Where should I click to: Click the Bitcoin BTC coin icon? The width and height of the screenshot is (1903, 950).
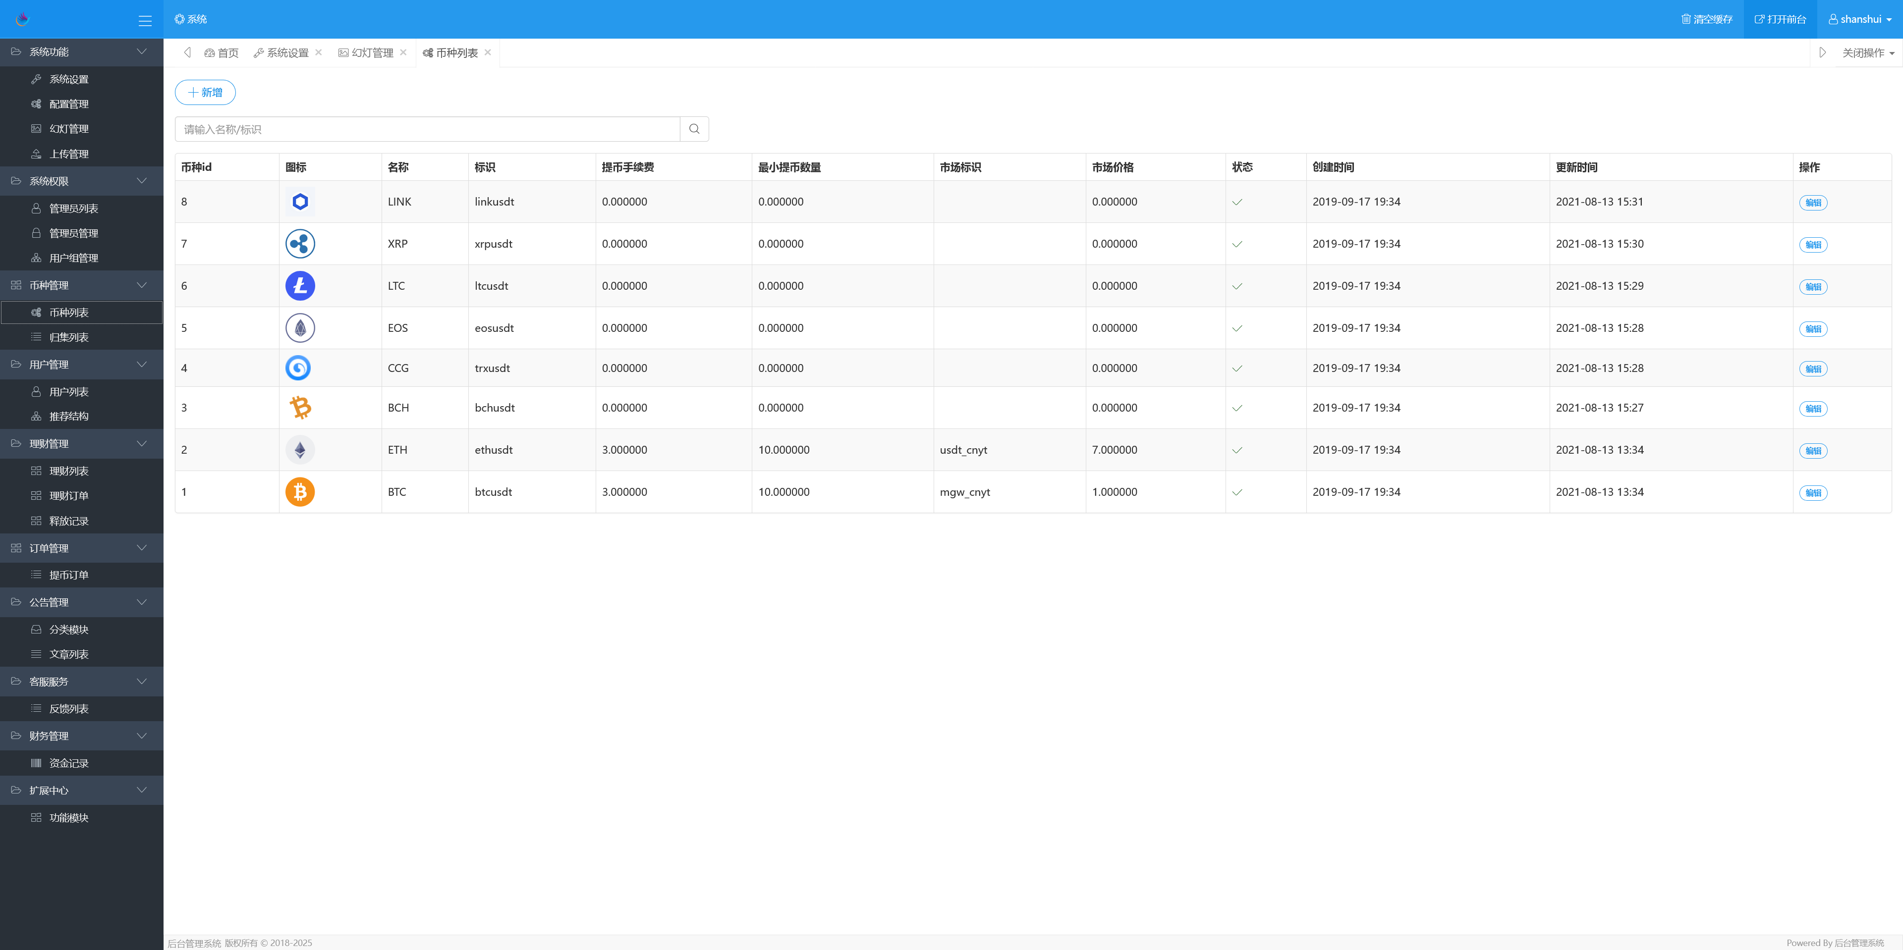(300, 492)
